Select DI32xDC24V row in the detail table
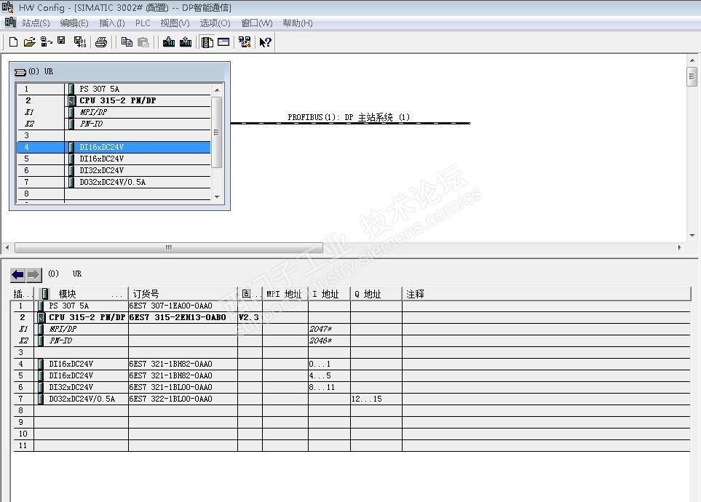The height and width of the screenshot is (502, 701). coord(352,387)
